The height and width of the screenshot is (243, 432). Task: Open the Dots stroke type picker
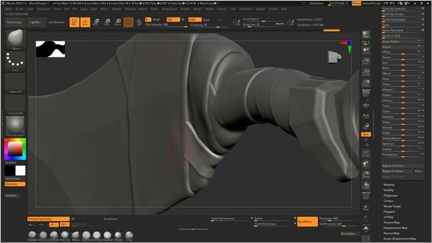[x=16, y=61]
